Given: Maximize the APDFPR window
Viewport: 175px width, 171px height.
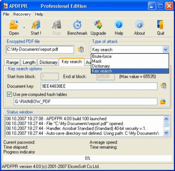Looking at the screenshot, I should click(161, 6).
